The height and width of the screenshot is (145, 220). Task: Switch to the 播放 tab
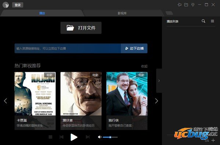click(42, 13)
